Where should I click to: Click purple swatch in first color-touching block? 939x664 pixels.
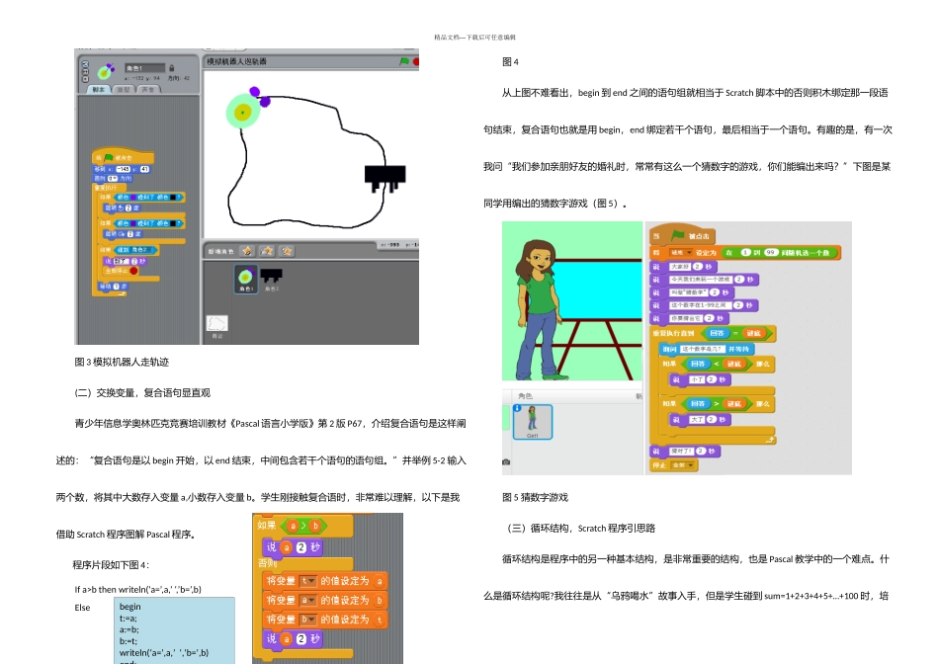(x=133, y=197)
